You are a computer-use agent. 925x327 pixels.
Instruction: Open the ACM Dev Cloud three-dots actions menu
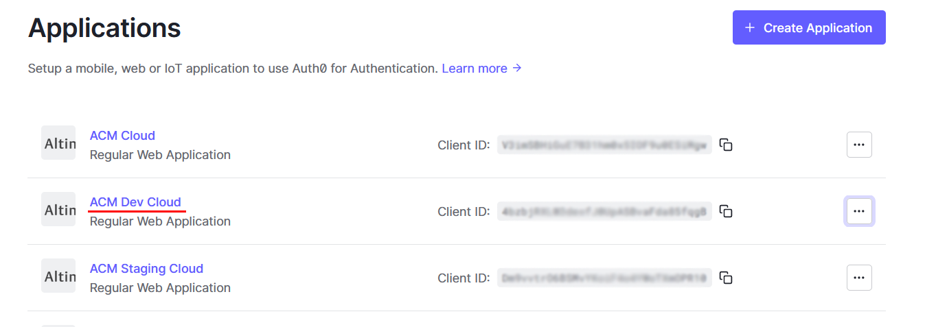(x=859, y=211)
